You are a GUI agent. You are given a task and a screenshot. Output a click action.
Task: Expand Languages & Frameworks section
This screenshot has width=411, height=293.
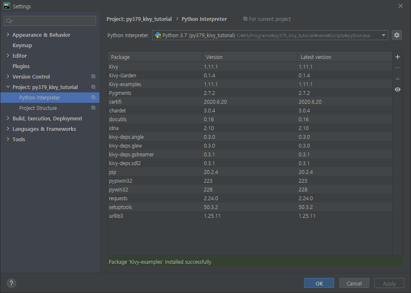8,129
